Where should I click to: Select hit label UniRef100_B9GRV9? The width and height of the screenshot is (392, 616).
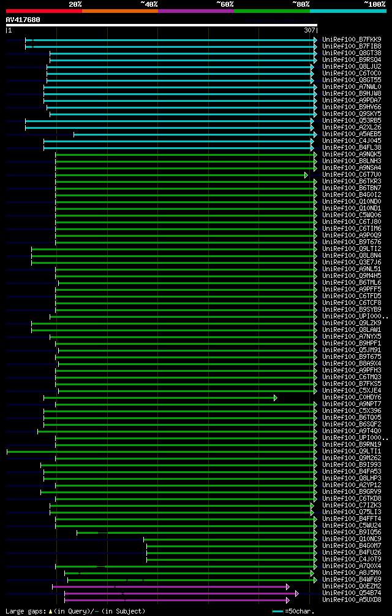[352, 492]
